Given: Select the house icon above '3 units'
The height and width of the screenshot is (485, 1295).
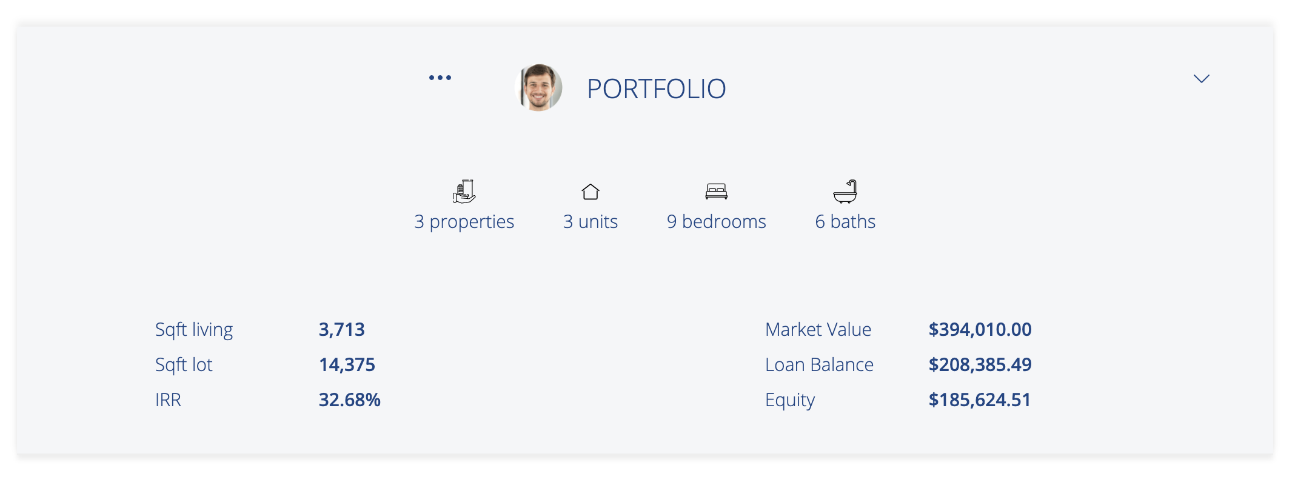Looking at the screenshot, I should 591,190.
